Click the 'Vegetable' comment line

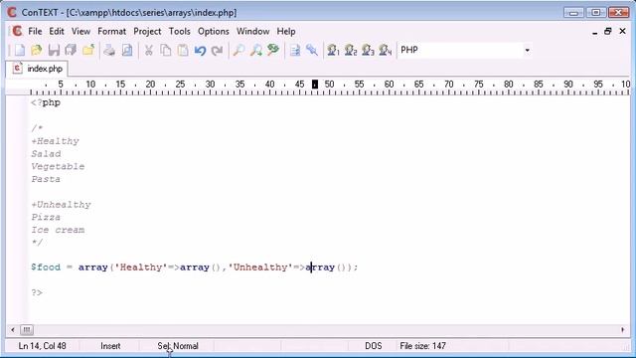pyautogui.click(x=58, y=166)
